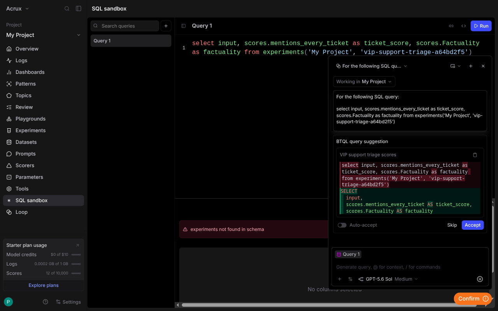Open Dashboards section
498x311 pixels.
[44, 72]
